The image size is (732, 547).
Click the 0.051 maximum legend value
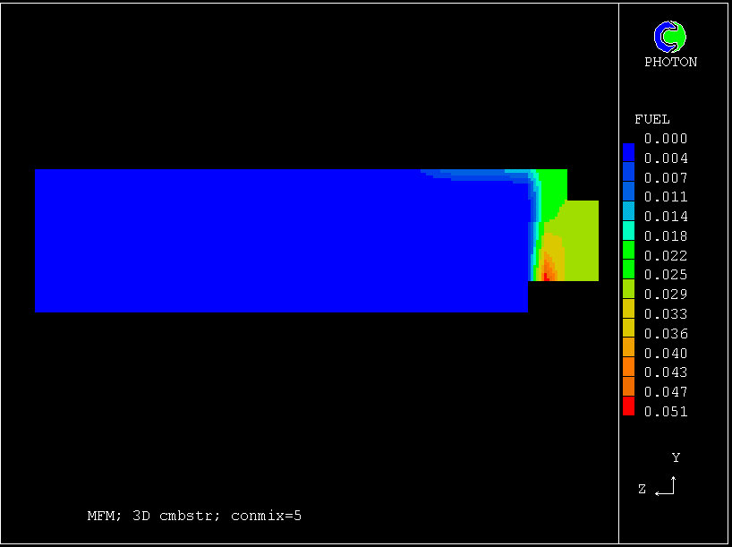point(666,412)
